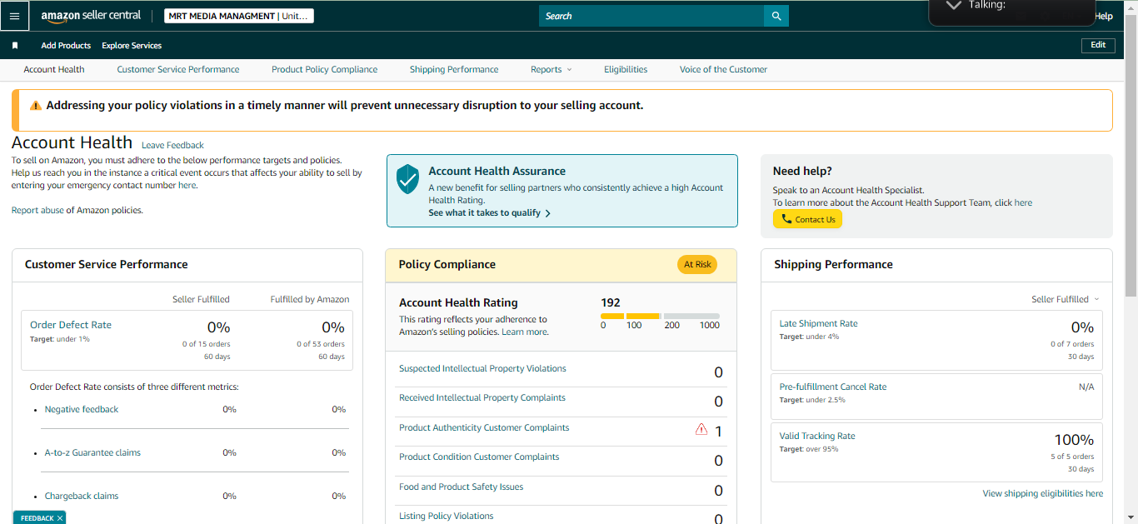Open the Reports dropdown menu
The width and height of the screenshot is (1138, 524).
coord(552,69)
